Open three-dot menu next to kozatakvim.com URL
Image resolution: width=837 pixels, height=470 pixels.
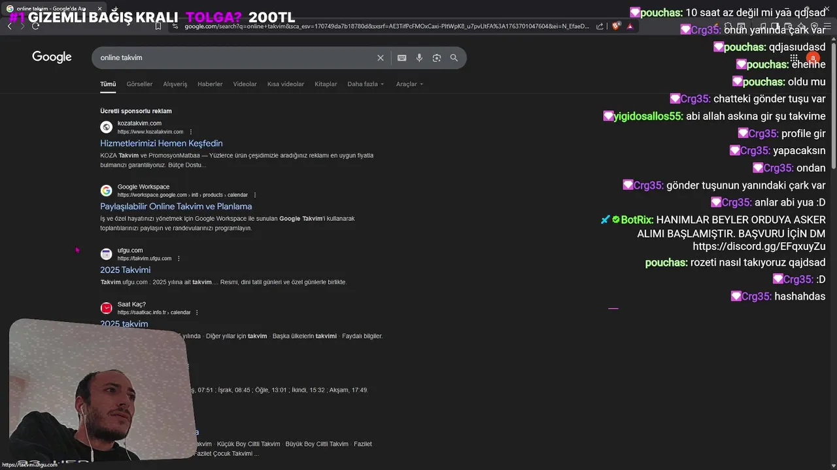point(191,132)
